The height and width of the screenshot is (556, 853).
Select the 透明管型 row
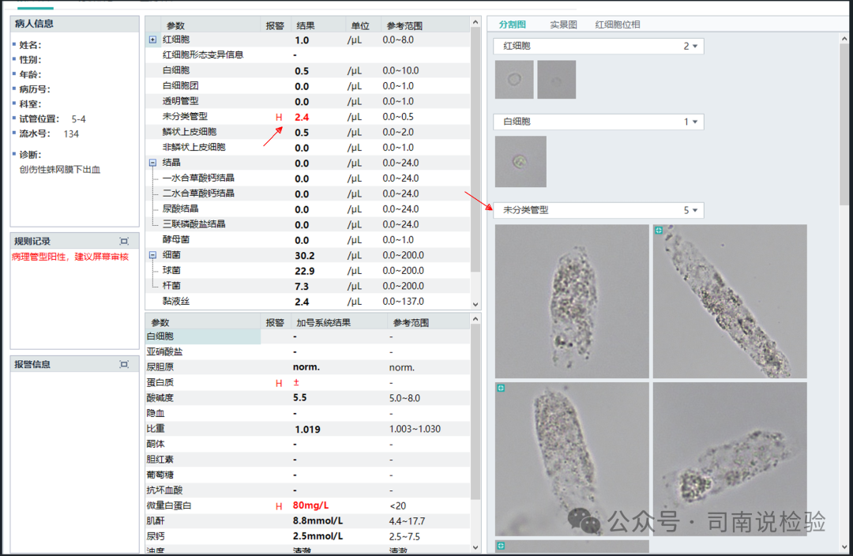point(307,101)
